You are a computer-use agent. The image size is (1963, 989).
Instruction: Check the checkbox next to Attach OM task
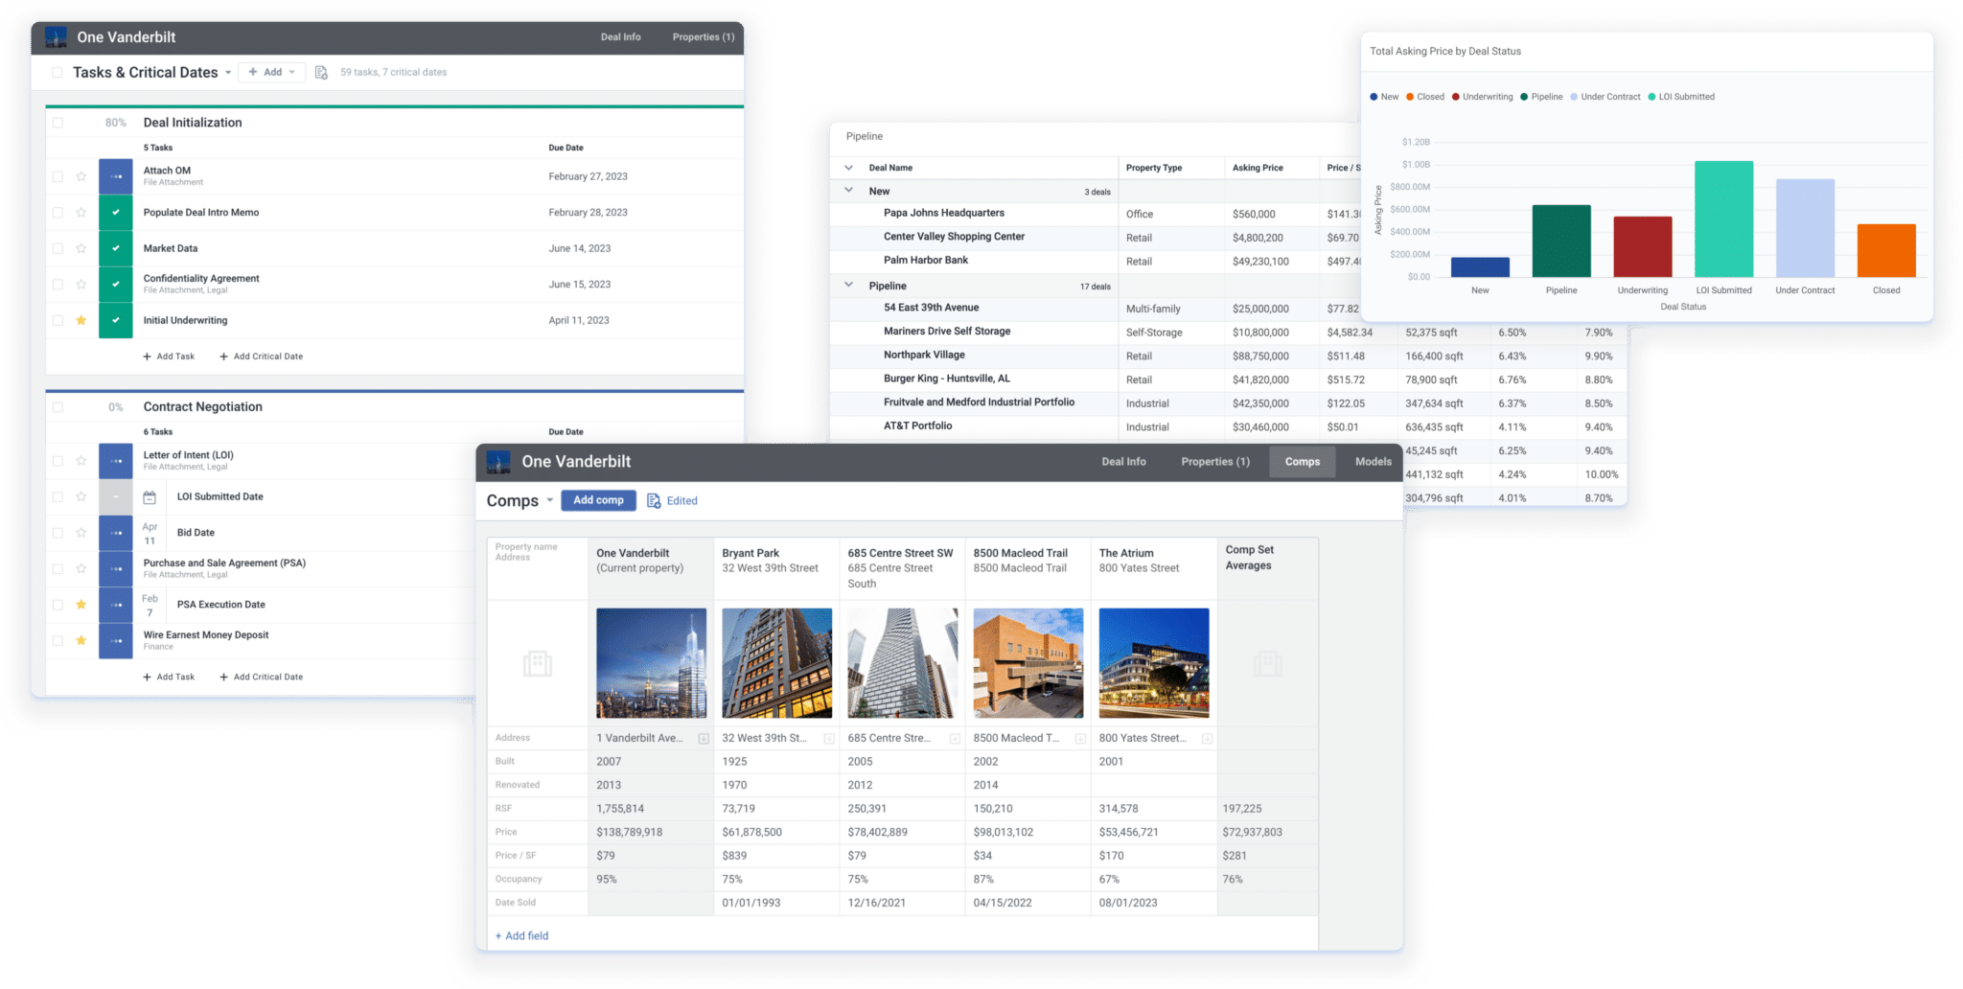pyautogui.click(x=58, y=175)
